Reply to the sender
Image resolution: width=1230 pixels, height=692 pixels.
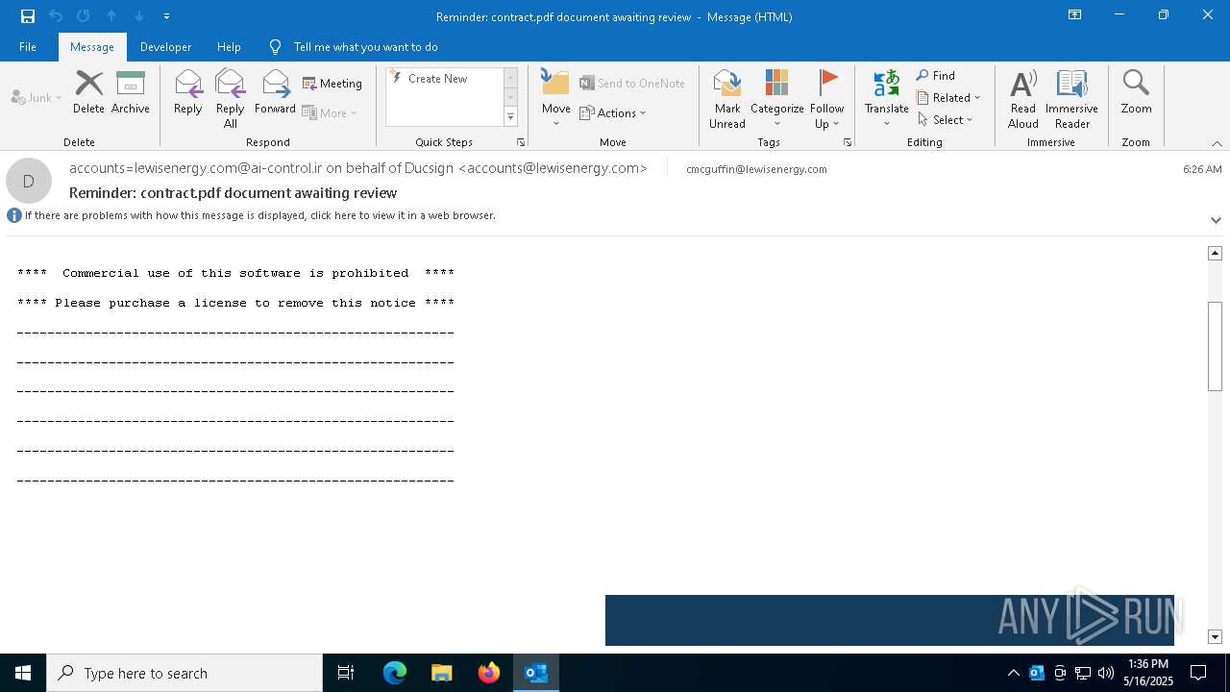point(188,93)
